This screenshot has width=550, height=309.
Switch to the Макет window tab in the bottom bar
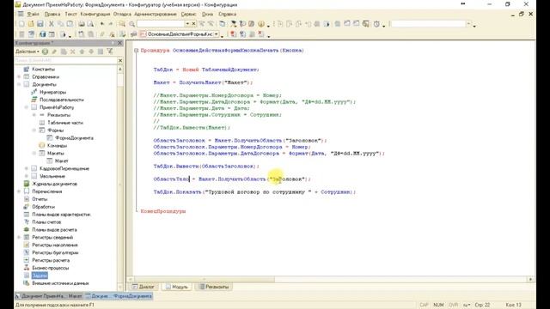pos(49,296)
